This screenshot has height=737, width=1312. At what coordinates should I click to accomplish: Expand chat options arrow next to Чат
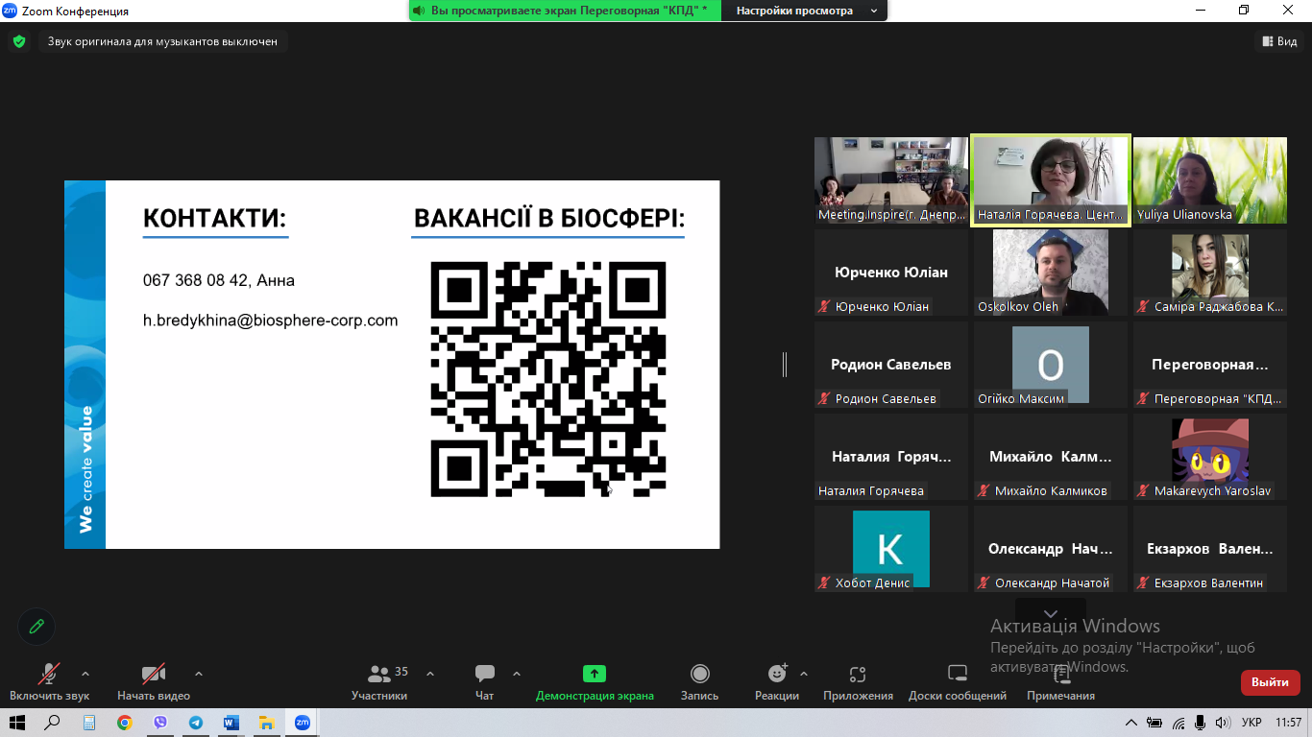pyautogui.click(x=517, y=674)
